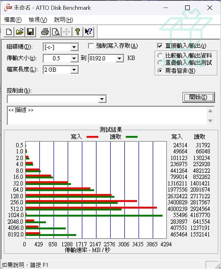Click the green 讀取 legend swatch

(x=132, y=137)
